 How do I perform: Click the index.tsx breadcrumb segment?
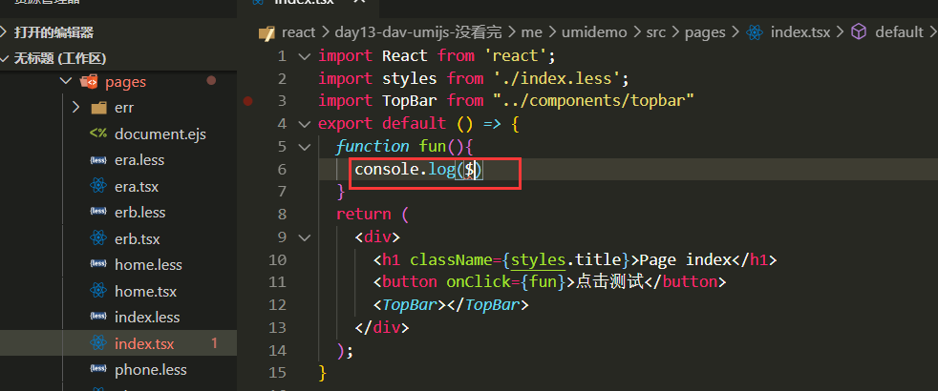click(x=800, y=32)
